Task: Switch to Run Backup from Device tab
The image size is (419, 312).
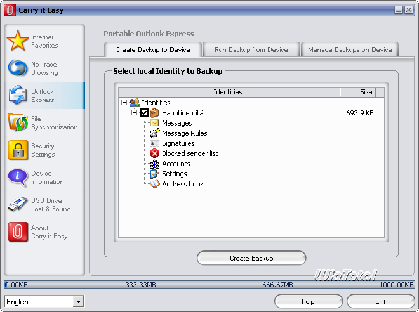Action: 251,49
